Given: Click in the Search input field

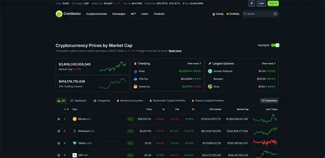Looking at the screenshot, I should 260,14.
